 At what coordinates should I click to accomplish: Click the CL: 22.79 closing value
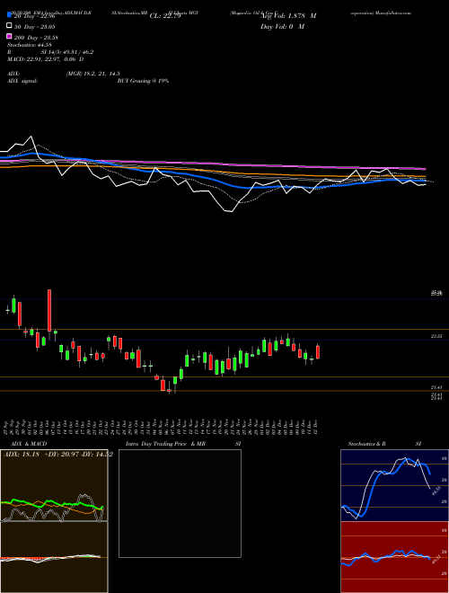click(x=165, y=16)
